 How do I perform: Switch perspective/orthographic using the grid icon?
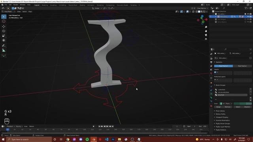[206, 39]
